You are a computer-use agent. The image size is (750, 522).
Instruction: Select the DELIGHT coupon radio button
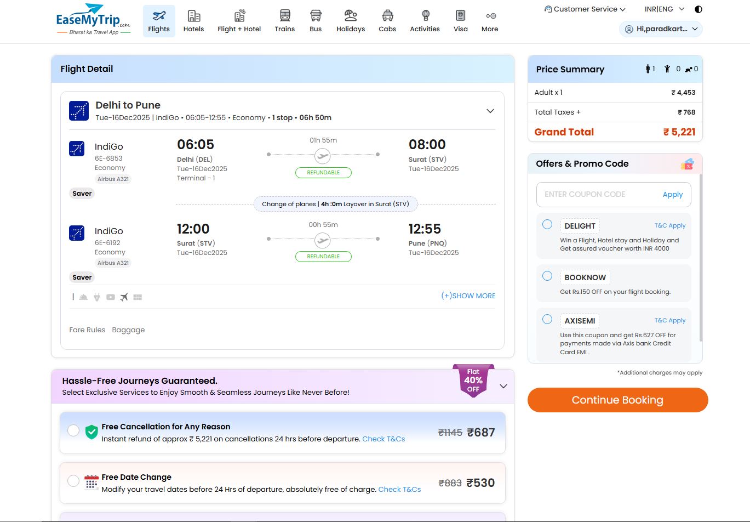coord(547,224)
